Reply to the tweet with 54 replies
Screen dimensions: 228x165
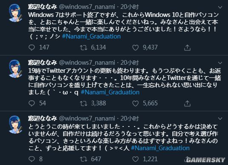pos(31,103)
